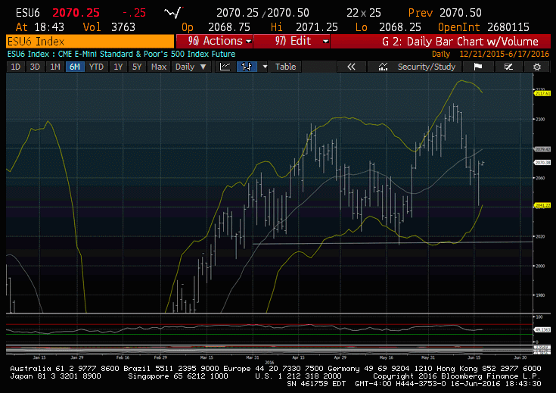Open chart settings gear icon
Image resolution: width=556 pixels, height=393 pixels.
pyautogui.click(x=537, y=67)
